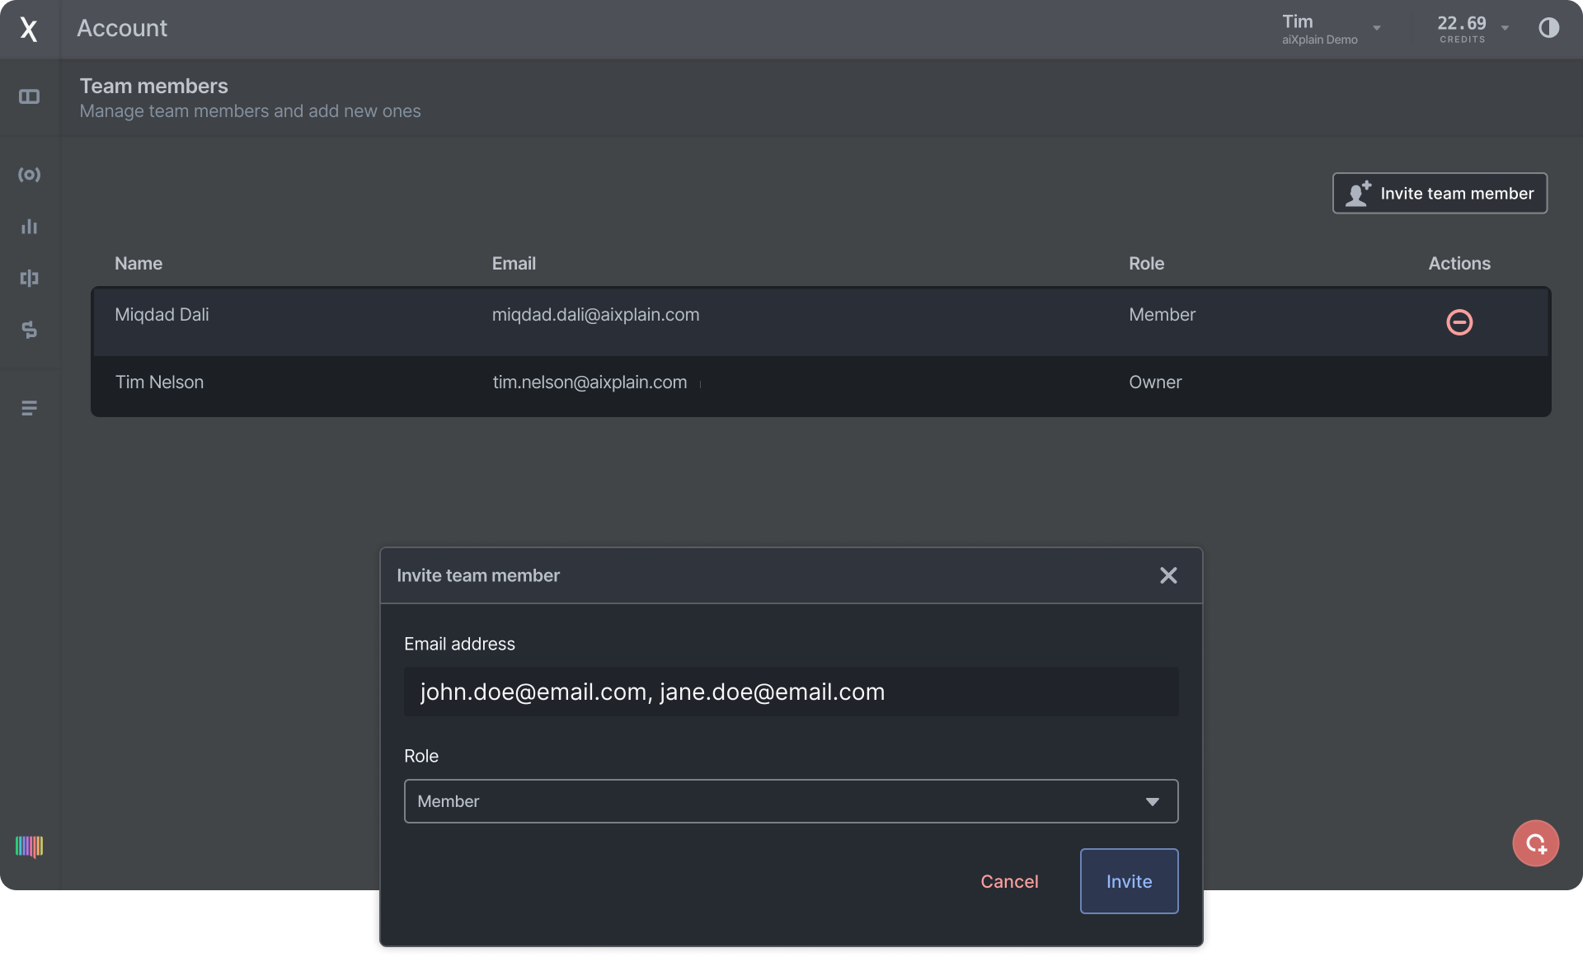Click the aiXplain logo X icon top left
The height and width of the screenshot is (957, 1583).
coord(28,28)
